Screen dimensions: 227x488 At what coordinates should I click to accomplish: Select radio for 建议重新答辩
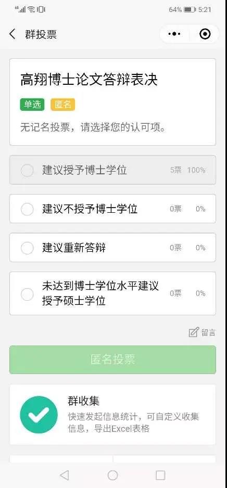click(27, 248)
